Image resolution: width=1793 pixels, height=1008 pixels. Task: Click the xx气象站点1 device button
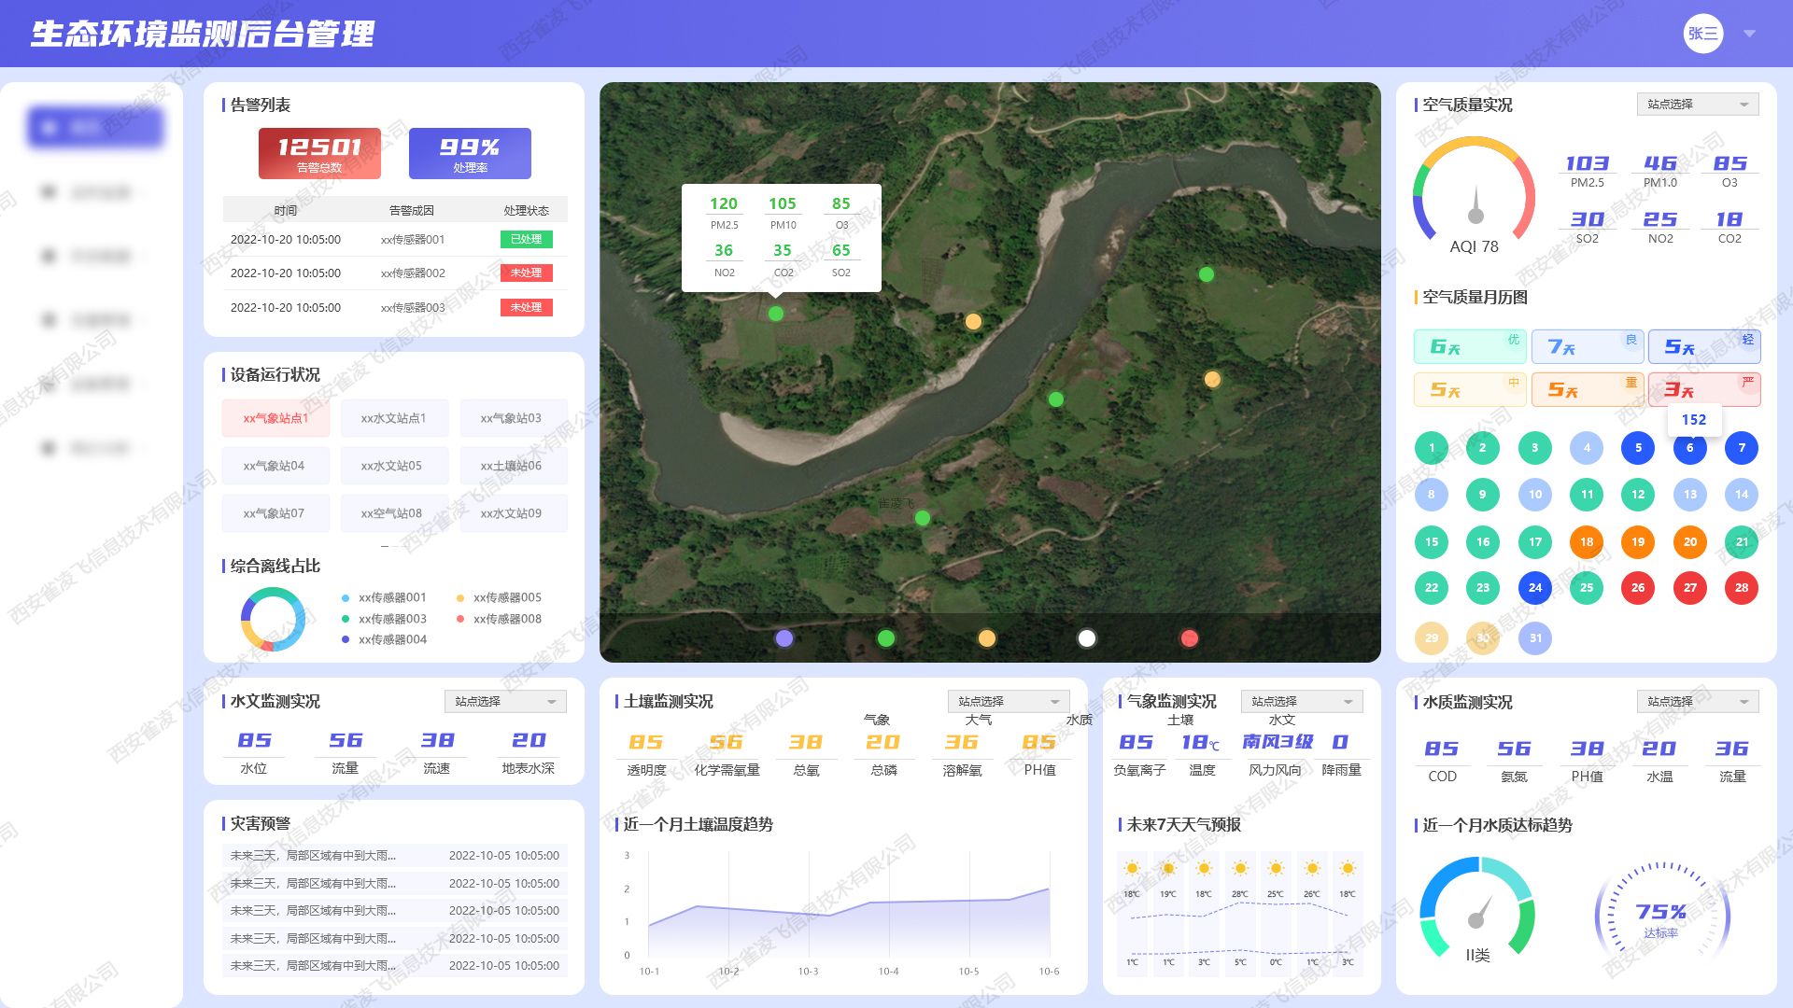(275, 418)
